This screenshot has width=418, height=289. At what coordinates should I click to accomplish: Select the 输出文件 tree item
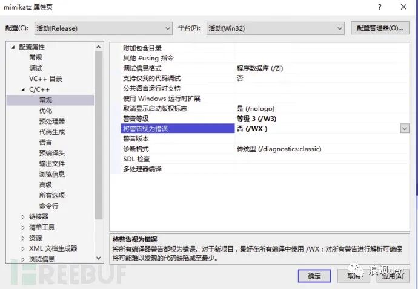pos(52,164)
